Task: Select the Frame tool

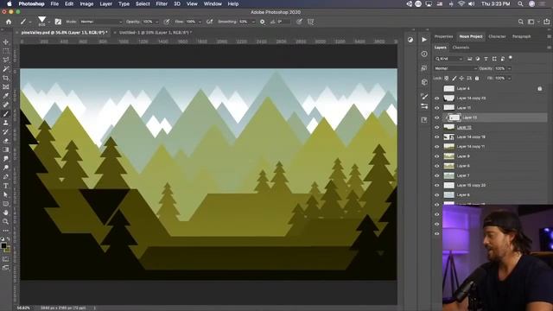Action: (6, 86)
